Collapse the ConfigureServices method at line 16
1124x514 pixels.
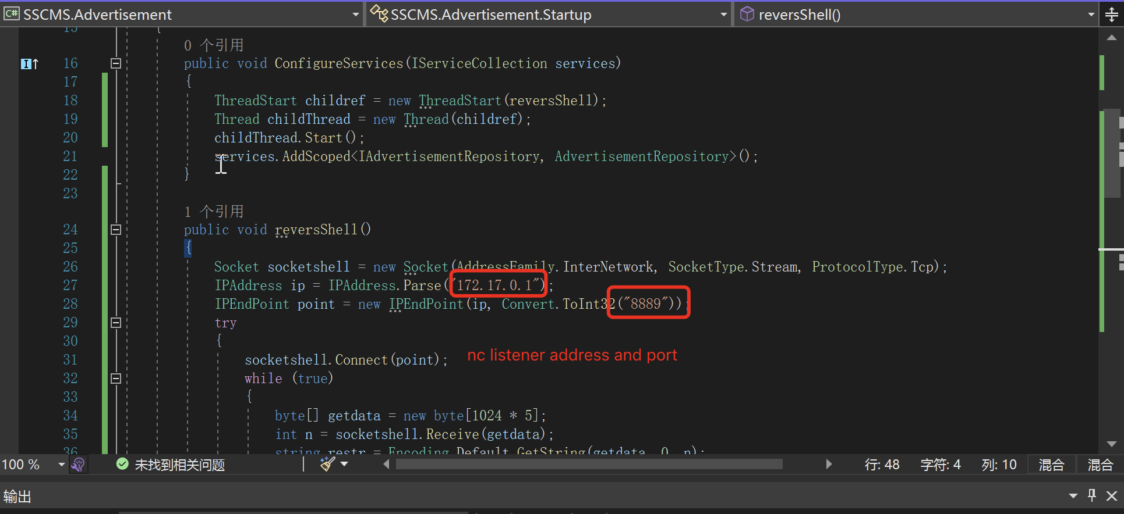click(116, 63)
